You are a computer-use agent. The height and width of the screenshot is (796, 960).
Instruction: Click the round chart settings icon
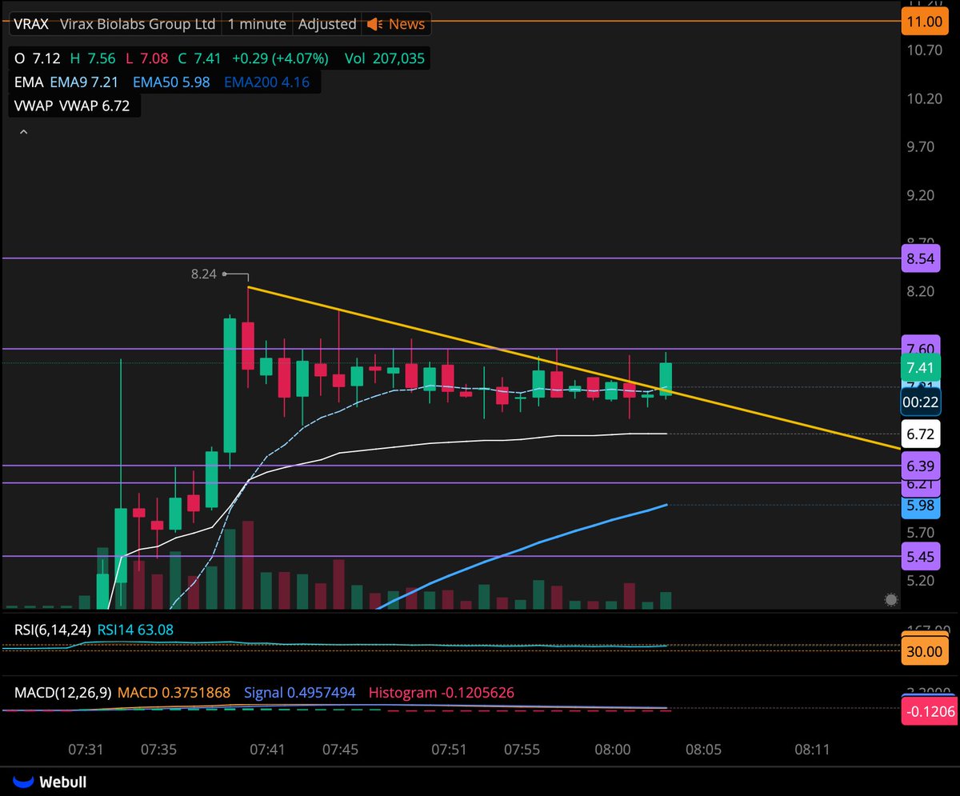(890, 599)
